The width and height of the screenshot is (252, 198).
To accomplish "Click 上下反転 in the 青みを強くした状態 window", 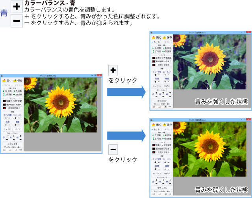I will pyautogui.click(x=157, y=51).
